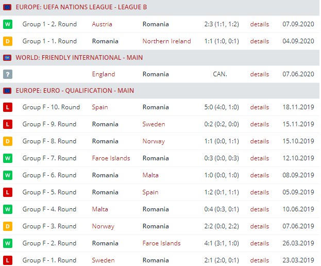Open details for Austria vs Romania match
This screenshot has width=321, height=266.
click(x=259, y=24)
